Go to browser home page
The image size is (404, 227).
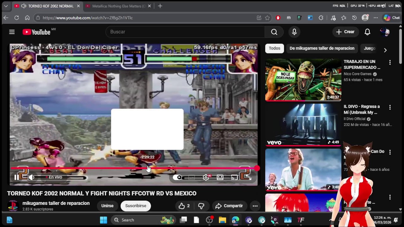pos(27,18)
